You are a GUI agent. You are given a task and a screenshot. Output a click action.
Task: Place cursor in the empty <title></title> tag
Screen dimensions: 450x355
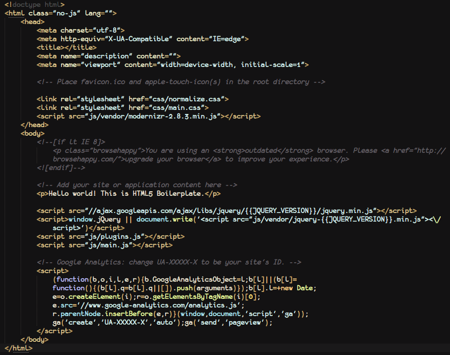pos(66,48)
